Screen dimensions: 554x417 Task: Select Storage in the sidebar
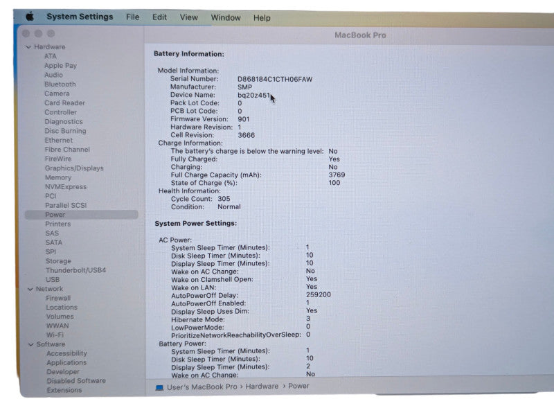tap(58, 261)
